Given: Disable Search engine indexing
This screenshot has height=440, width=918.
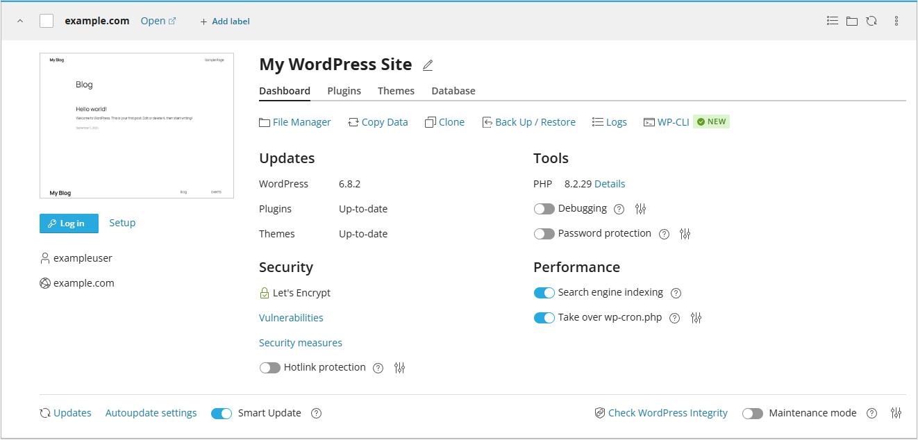Looking at the screenshot, I should [544, 293].
